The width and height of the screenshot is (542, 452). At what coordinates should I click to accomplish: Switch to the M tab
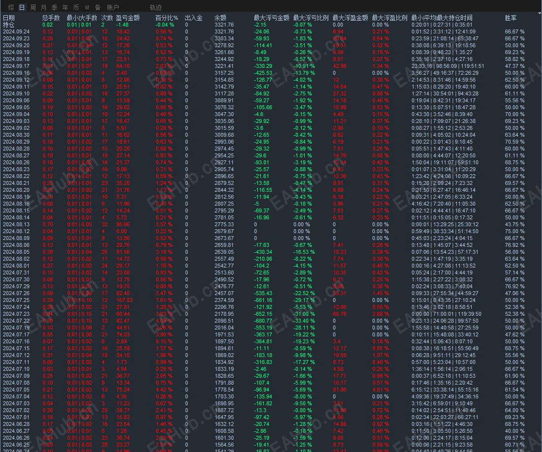point(87,7)
